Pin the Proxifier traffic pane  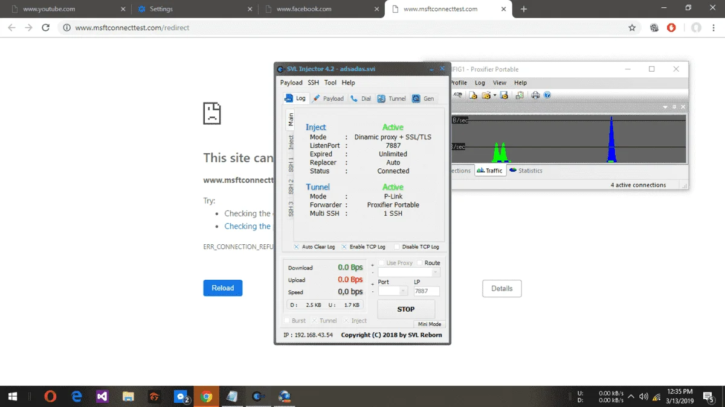coord(674,107)
